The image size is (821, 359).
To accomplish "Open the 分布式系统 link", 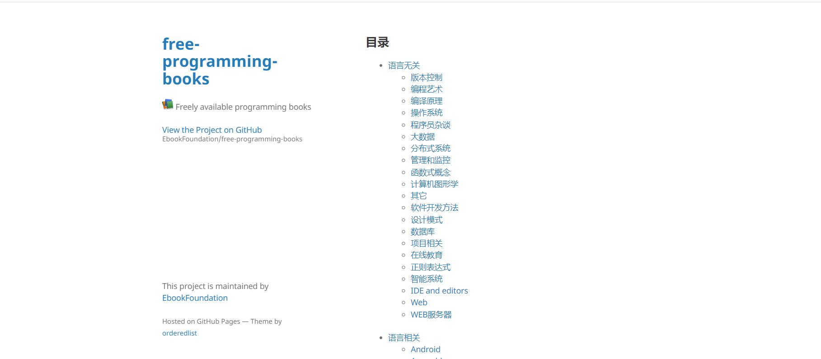I will 431,148.
